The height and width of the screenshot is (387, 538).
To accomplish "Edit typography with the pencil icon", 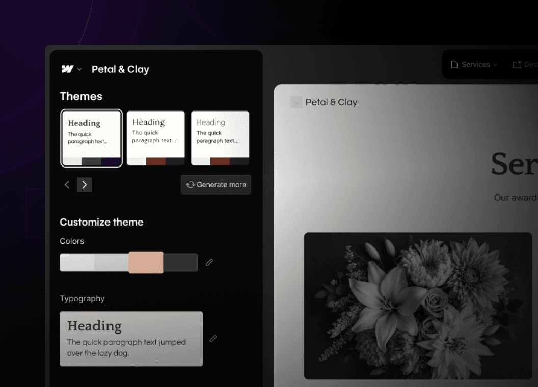I will click(213, 339).
